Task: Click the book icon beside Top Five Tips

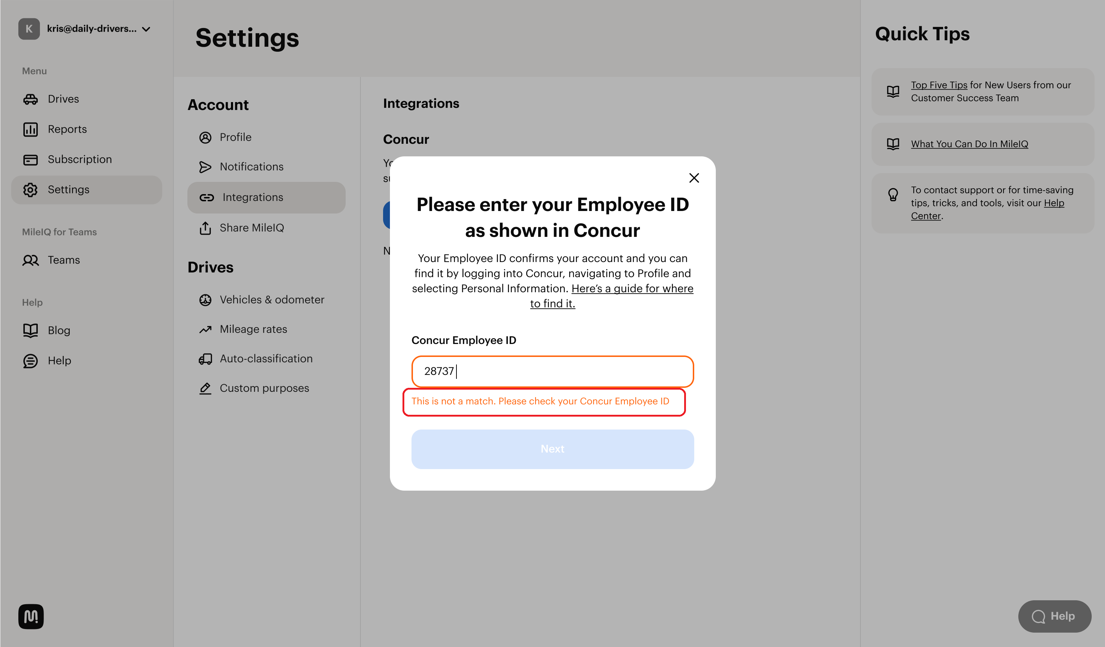Action: (893, 92)
